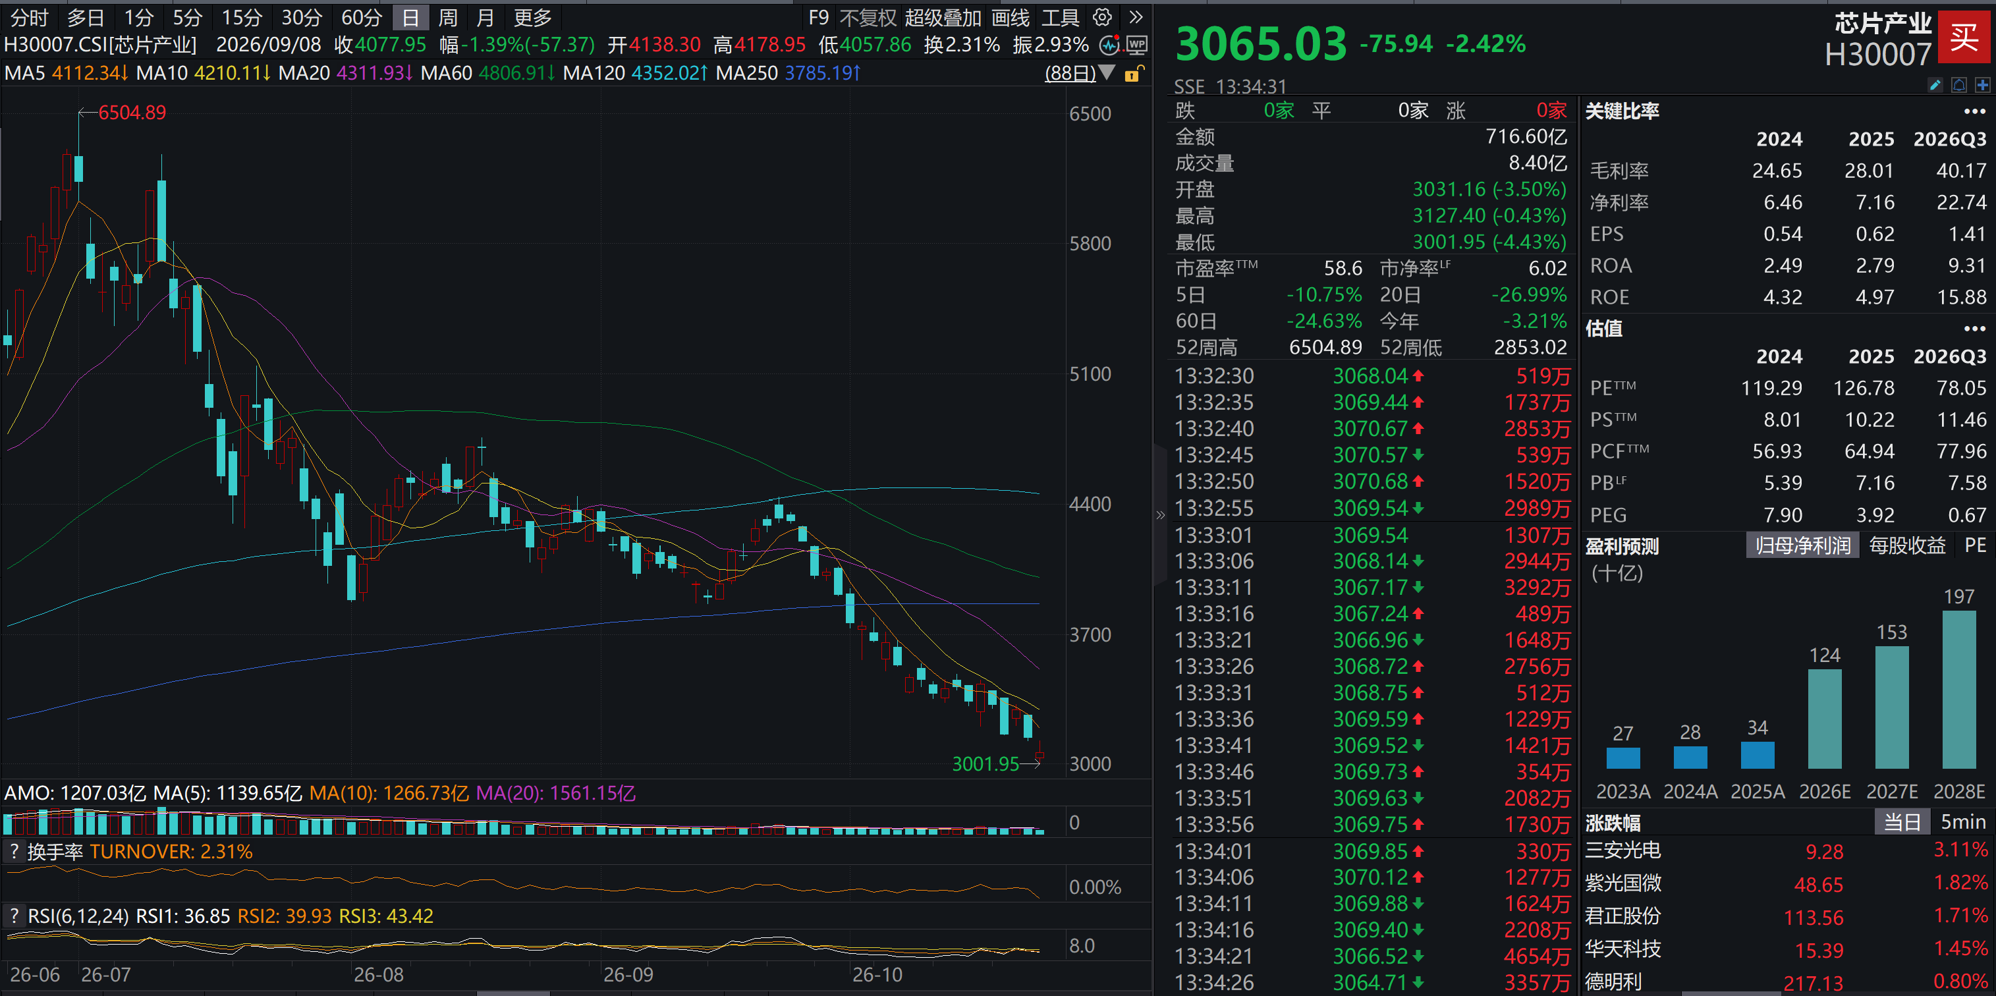Switch forecast to 每股收益
The height and width of the screenshot is (996, 1996).
pyautogui.click(x=1907, y=545)
